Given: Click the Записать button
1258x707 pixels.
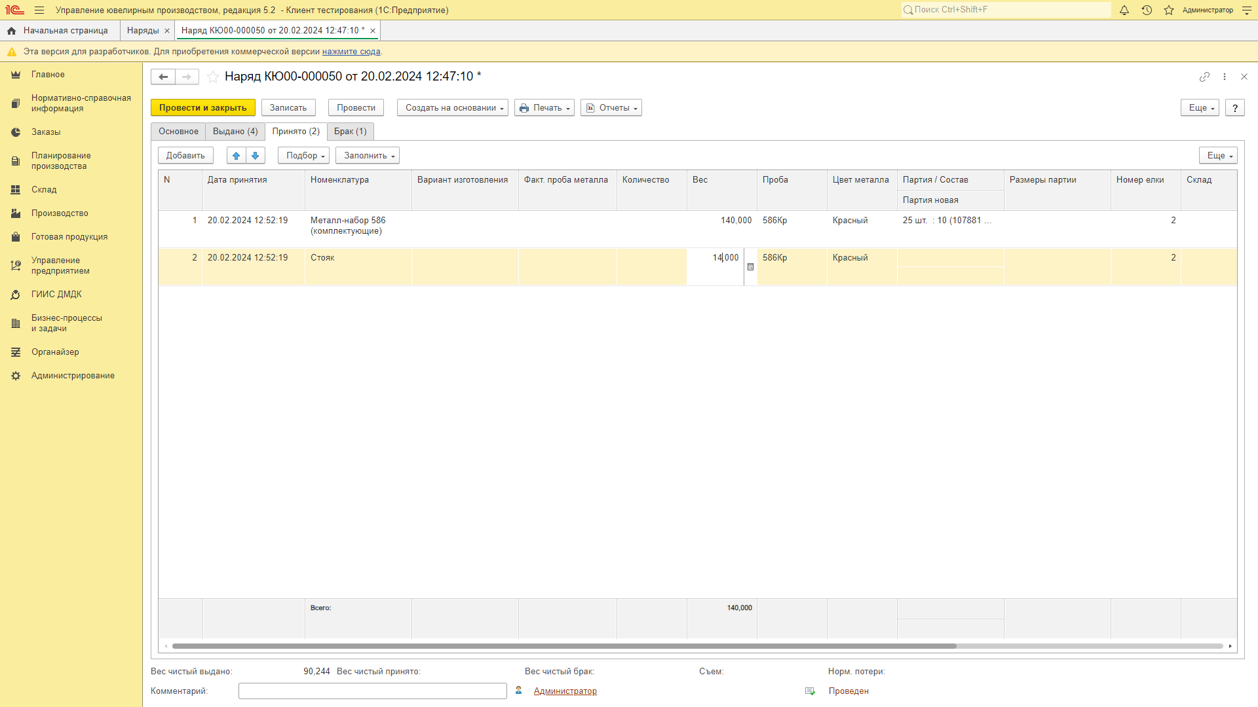Looking at the screenshot, I should 288,108.
